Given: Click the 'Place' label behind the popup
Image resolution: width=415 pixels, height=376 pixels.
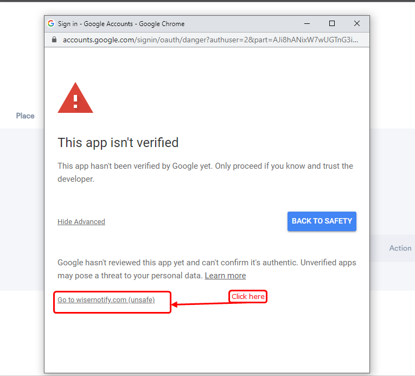Looking at the screenshot, I should tap(25, 116).
